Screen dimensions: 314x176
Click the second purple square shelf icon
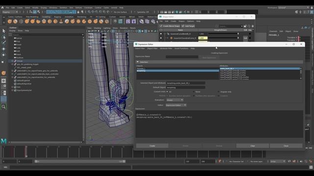click(x=134, y=21)
